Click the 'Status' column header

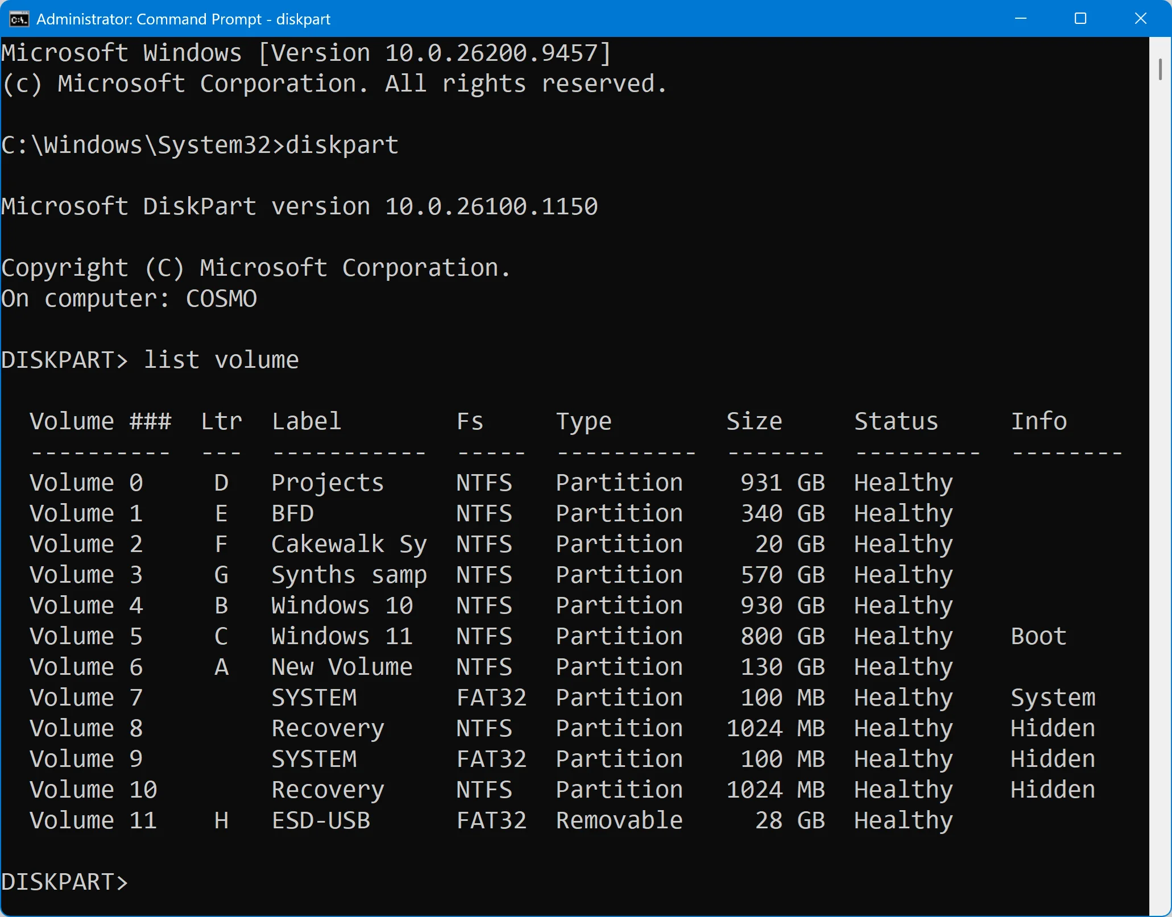click(896, 421)
